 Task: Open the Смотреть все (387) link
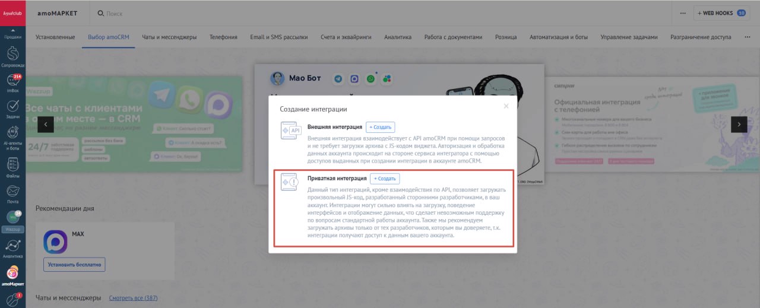[134, 298]
